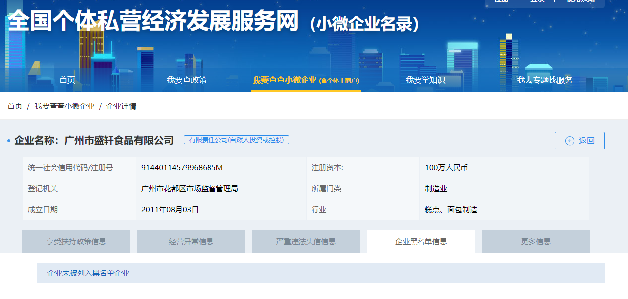628x299 pixels.
Task: Select the 企业黑名单信息 tab
Action: click(x=421, y=241)
